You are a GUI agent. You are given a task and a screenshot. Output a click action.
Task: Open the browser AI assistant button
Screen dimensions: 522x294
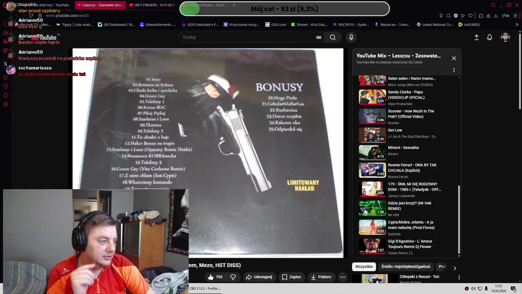click(506, 16)
